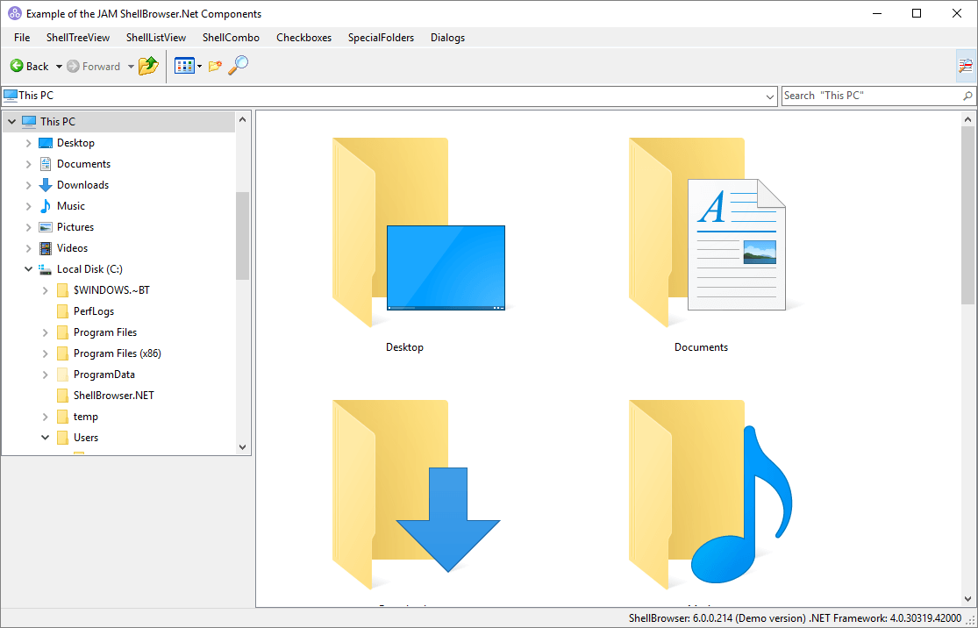Click the Forward navigation icon
978x628 pixels.
pos(75,66)
